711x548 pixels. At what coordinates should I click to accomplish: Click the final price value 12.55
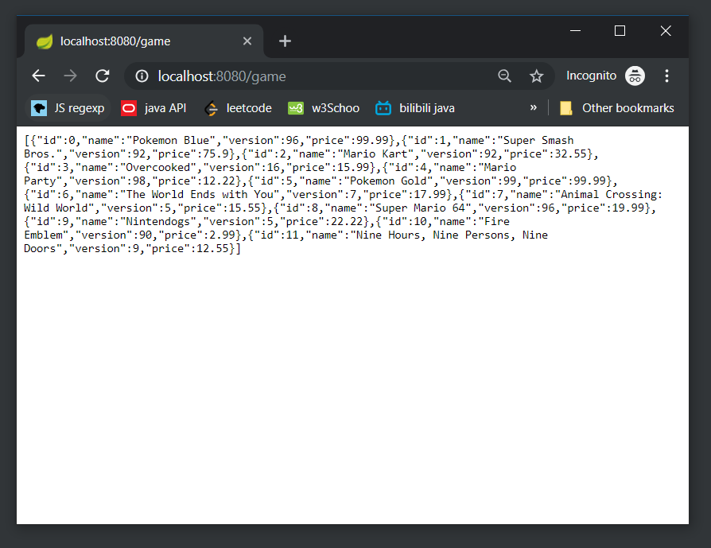212,249
